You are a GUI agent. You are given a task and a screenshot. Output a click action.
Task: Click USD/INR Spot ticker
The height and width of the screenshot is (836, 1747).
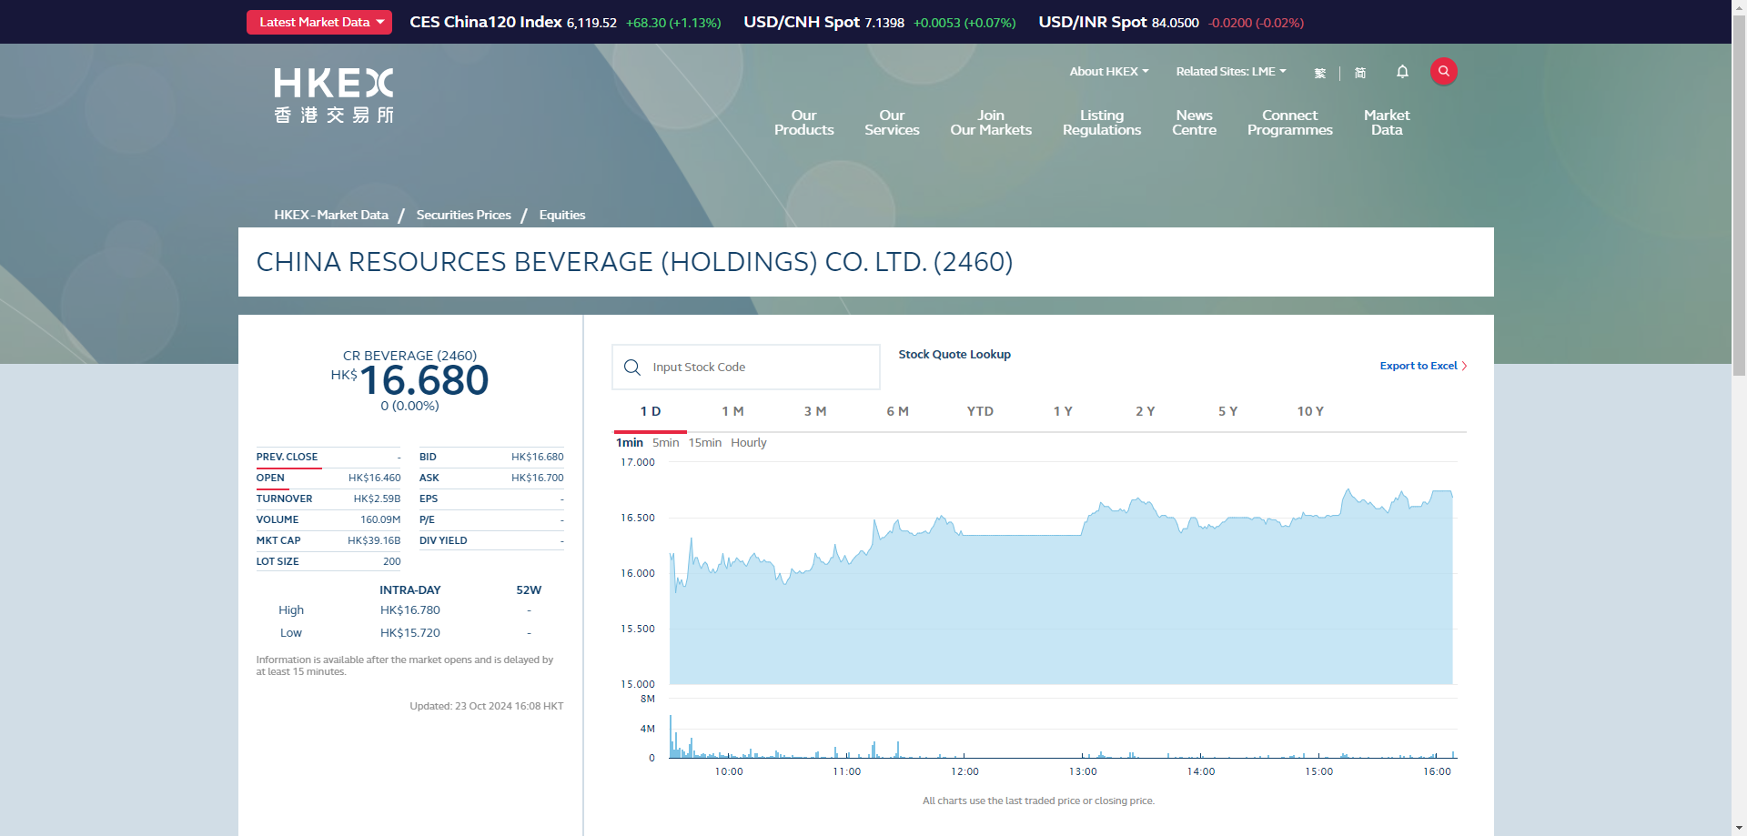click(x=1171, y=22)
